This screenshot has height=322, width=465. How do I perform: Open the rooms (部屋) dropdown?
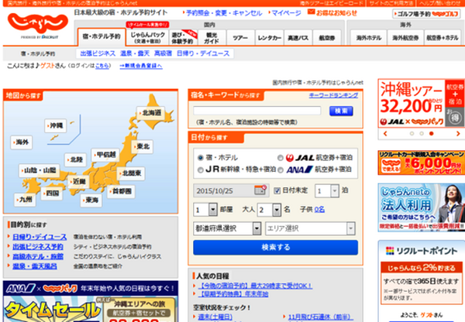coord(205,210)
